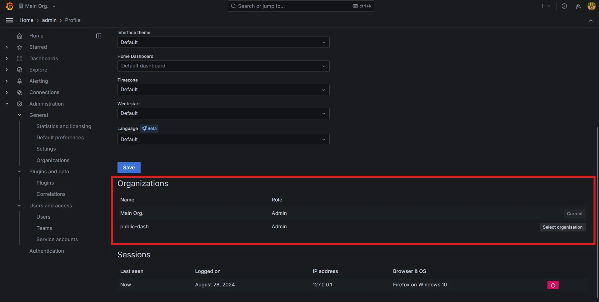Open the Alerting bell icon
Screen dimensions: 599x302
point(20,81)
